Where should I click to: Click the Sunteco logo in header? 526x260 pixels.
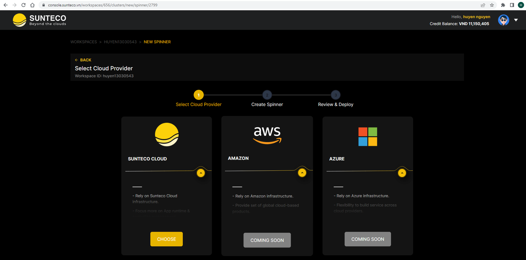(x=40, y=20)
